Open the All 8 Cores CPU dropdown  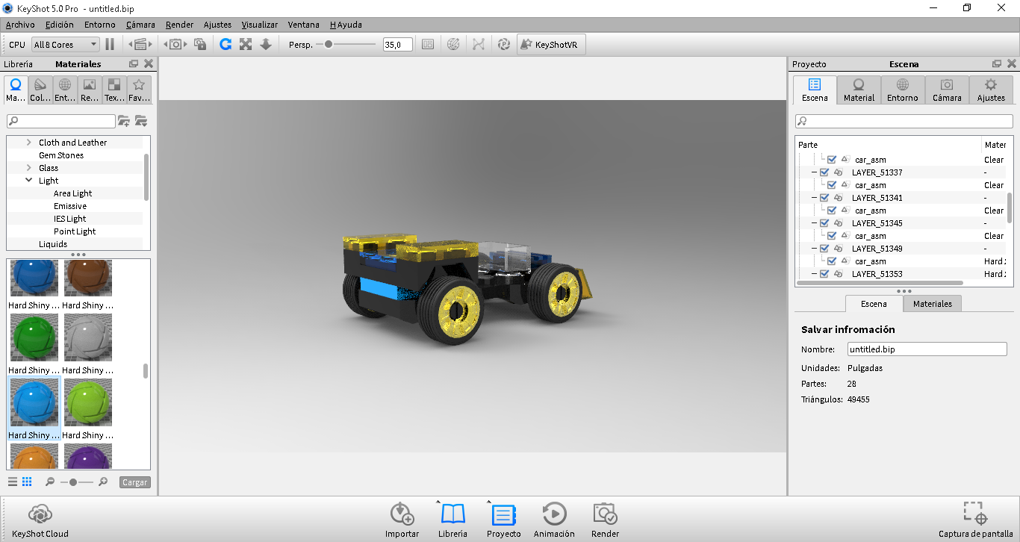click(65, 45)
